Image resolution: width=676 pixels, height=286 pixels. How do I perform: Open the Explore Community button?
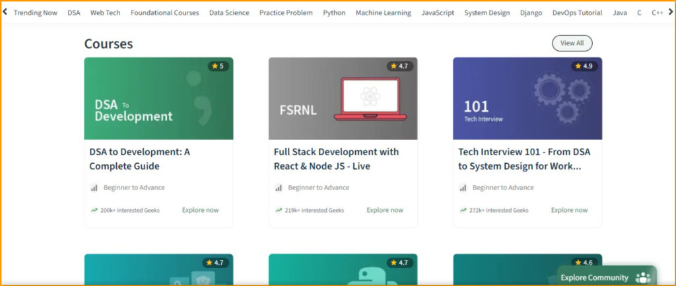[594, 277]
